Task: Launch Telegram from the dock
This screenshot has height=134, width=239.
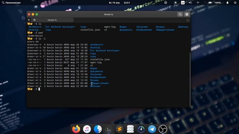Action: pos(152,129)
